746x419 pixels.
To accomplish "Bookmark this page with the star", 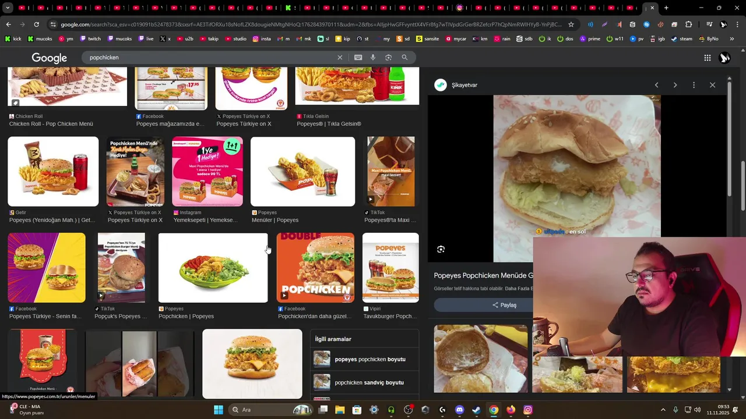I will tap(571, 24).
